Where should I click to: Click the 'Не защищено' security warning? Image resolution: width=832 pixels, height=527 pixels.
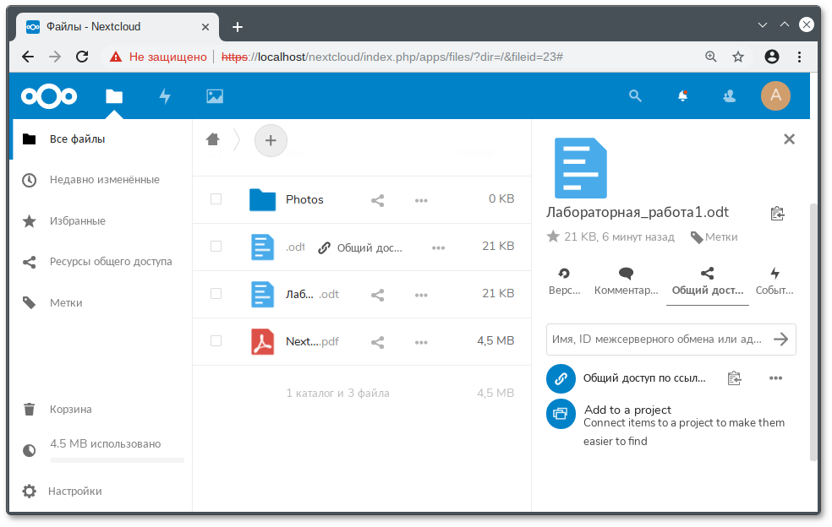tap(158, 57)
